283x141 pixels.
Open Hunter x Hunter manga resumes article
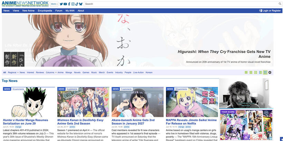26,122
